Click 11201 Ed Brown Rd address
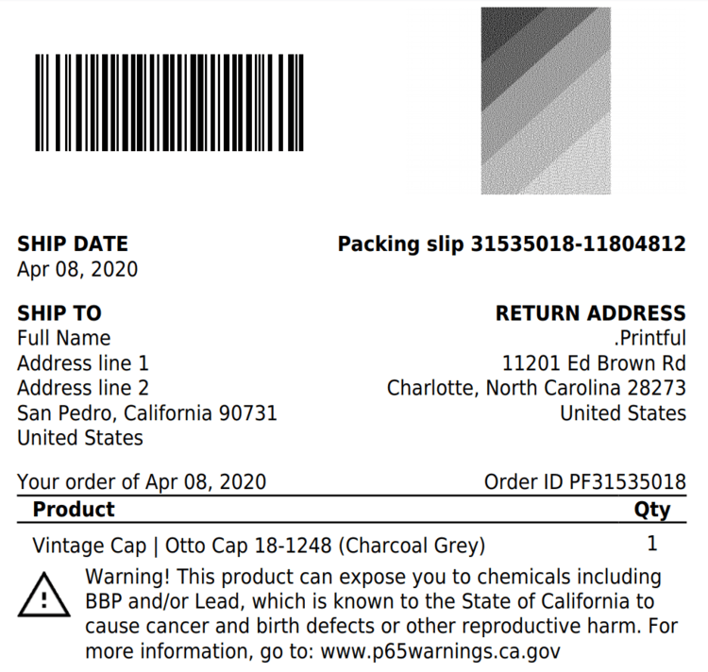This screenshot has width=708, height=672. point(594,362)
